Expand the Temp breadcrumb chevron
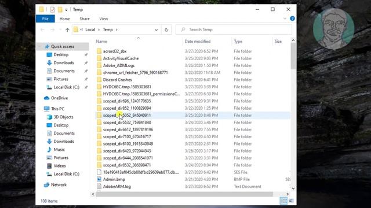The image size is (371, 208). [x=117, y=29]
